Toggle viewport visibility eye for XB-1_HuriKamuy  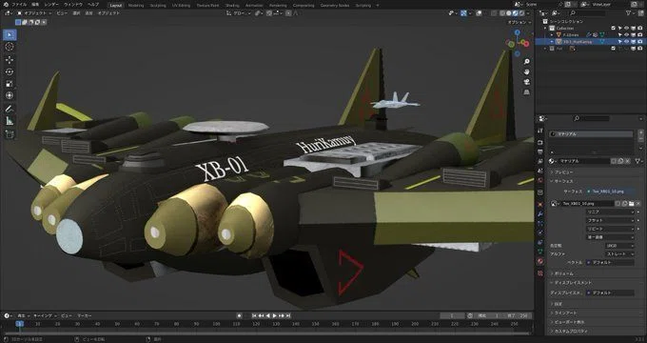coord(626,42)
